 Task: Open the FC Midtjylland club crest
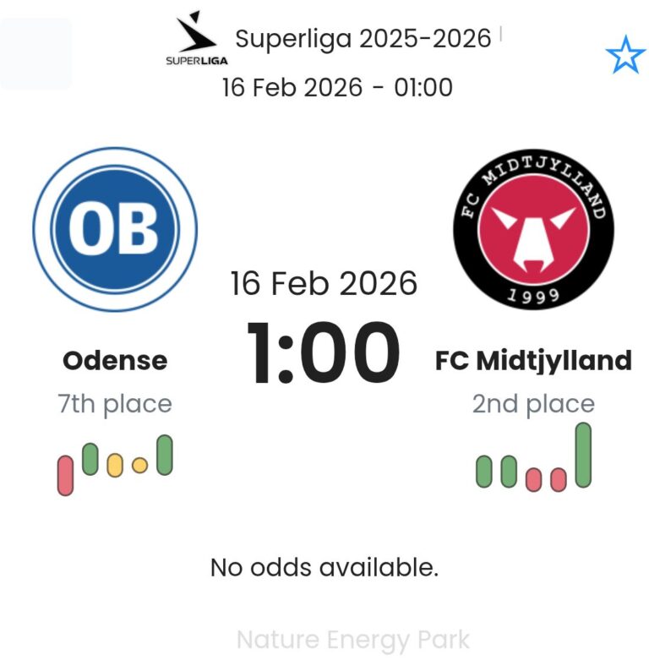533,229
